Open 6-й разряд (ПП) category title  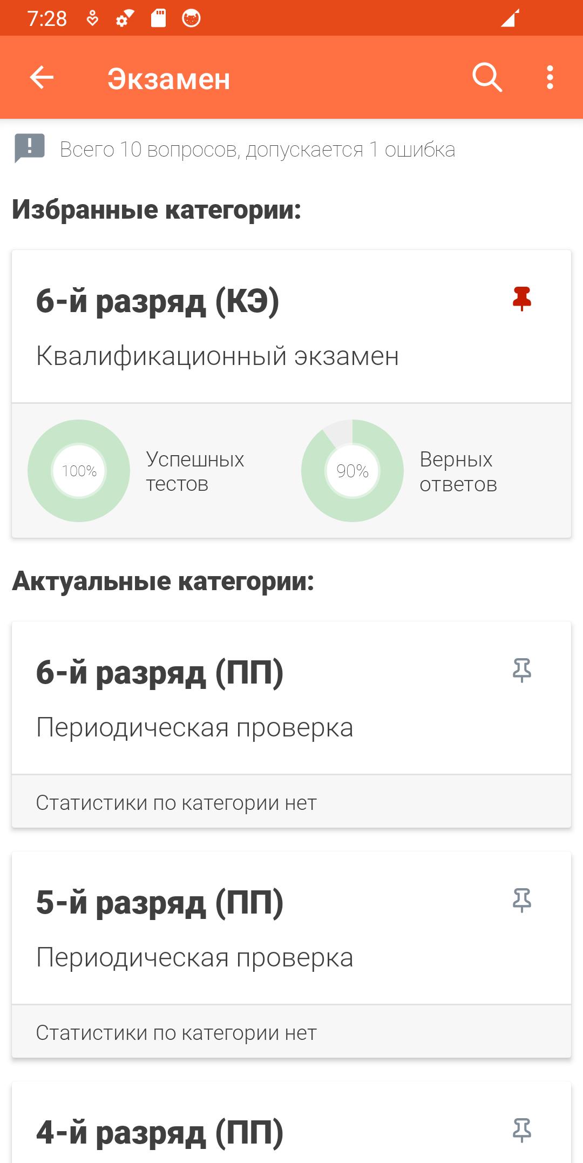tap(160, 673)
